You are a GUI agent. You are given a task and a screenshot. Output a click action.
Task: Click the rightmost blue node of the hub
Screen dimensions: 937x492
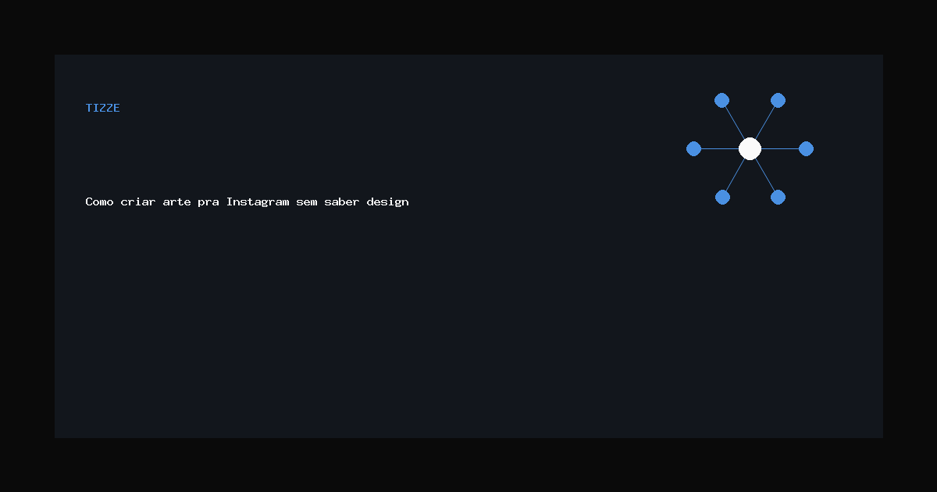(806, 148)
